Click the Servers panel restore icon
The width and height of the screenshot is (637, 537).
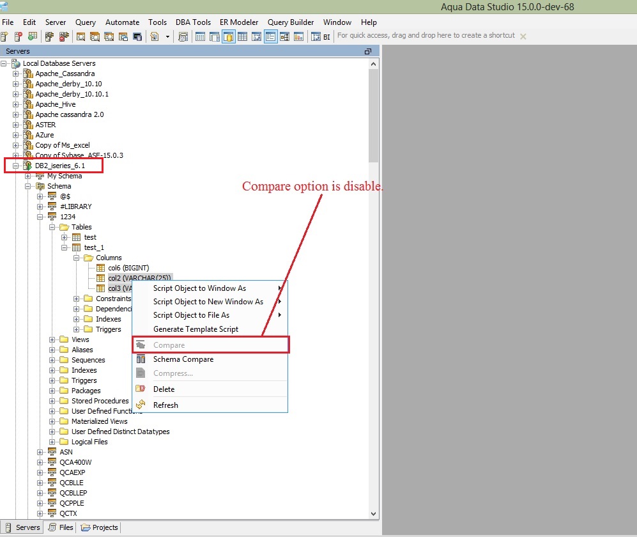click(367, 51)
